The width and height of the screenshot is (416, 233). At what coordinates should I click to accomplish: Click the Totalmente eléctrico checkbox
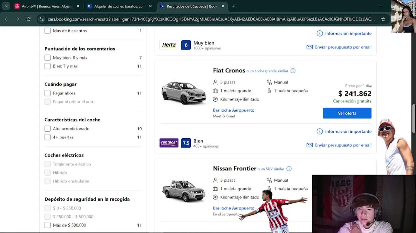coord(48,164)
